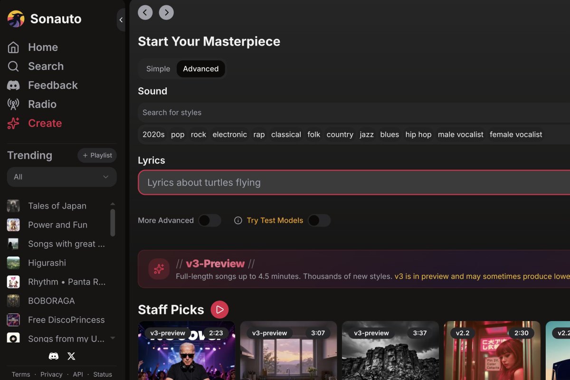Image resolution: width=570 pixels, height=380 pixels.
Task: Click the Lyrics text input field
Action: (285, 182)
